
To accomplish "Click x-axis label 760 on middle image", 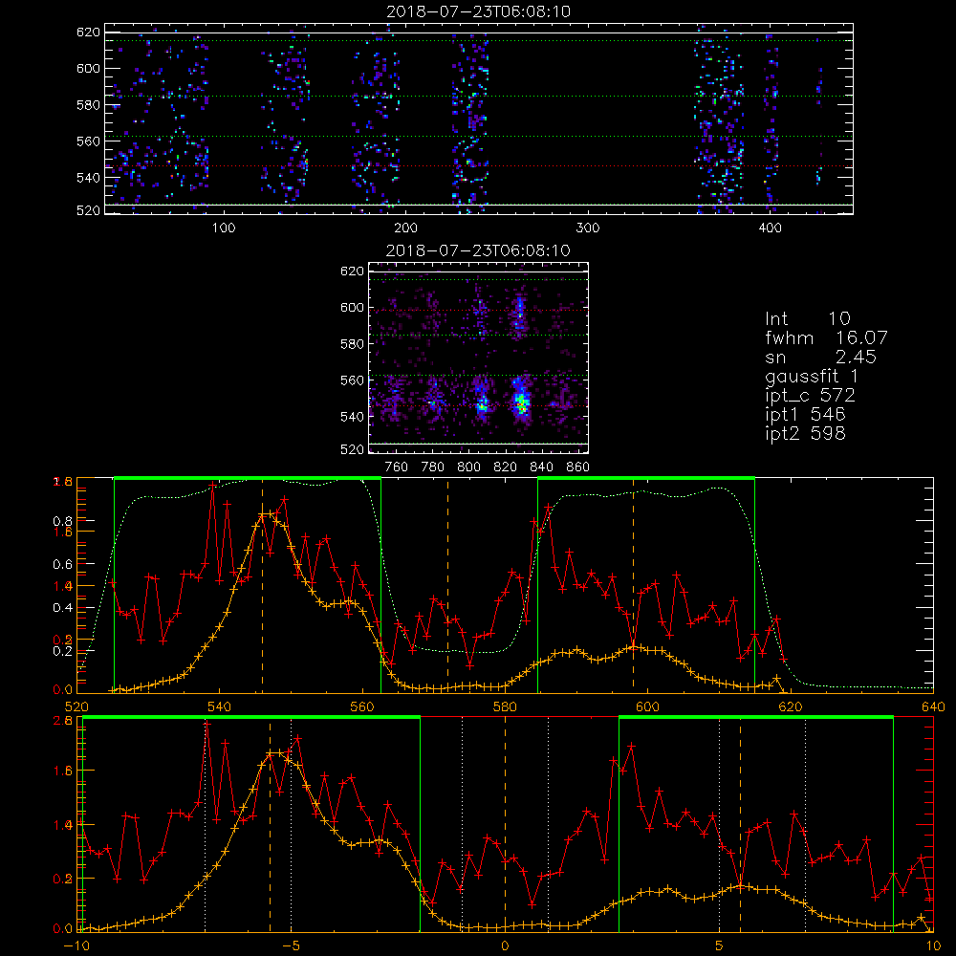I will 397,467.
